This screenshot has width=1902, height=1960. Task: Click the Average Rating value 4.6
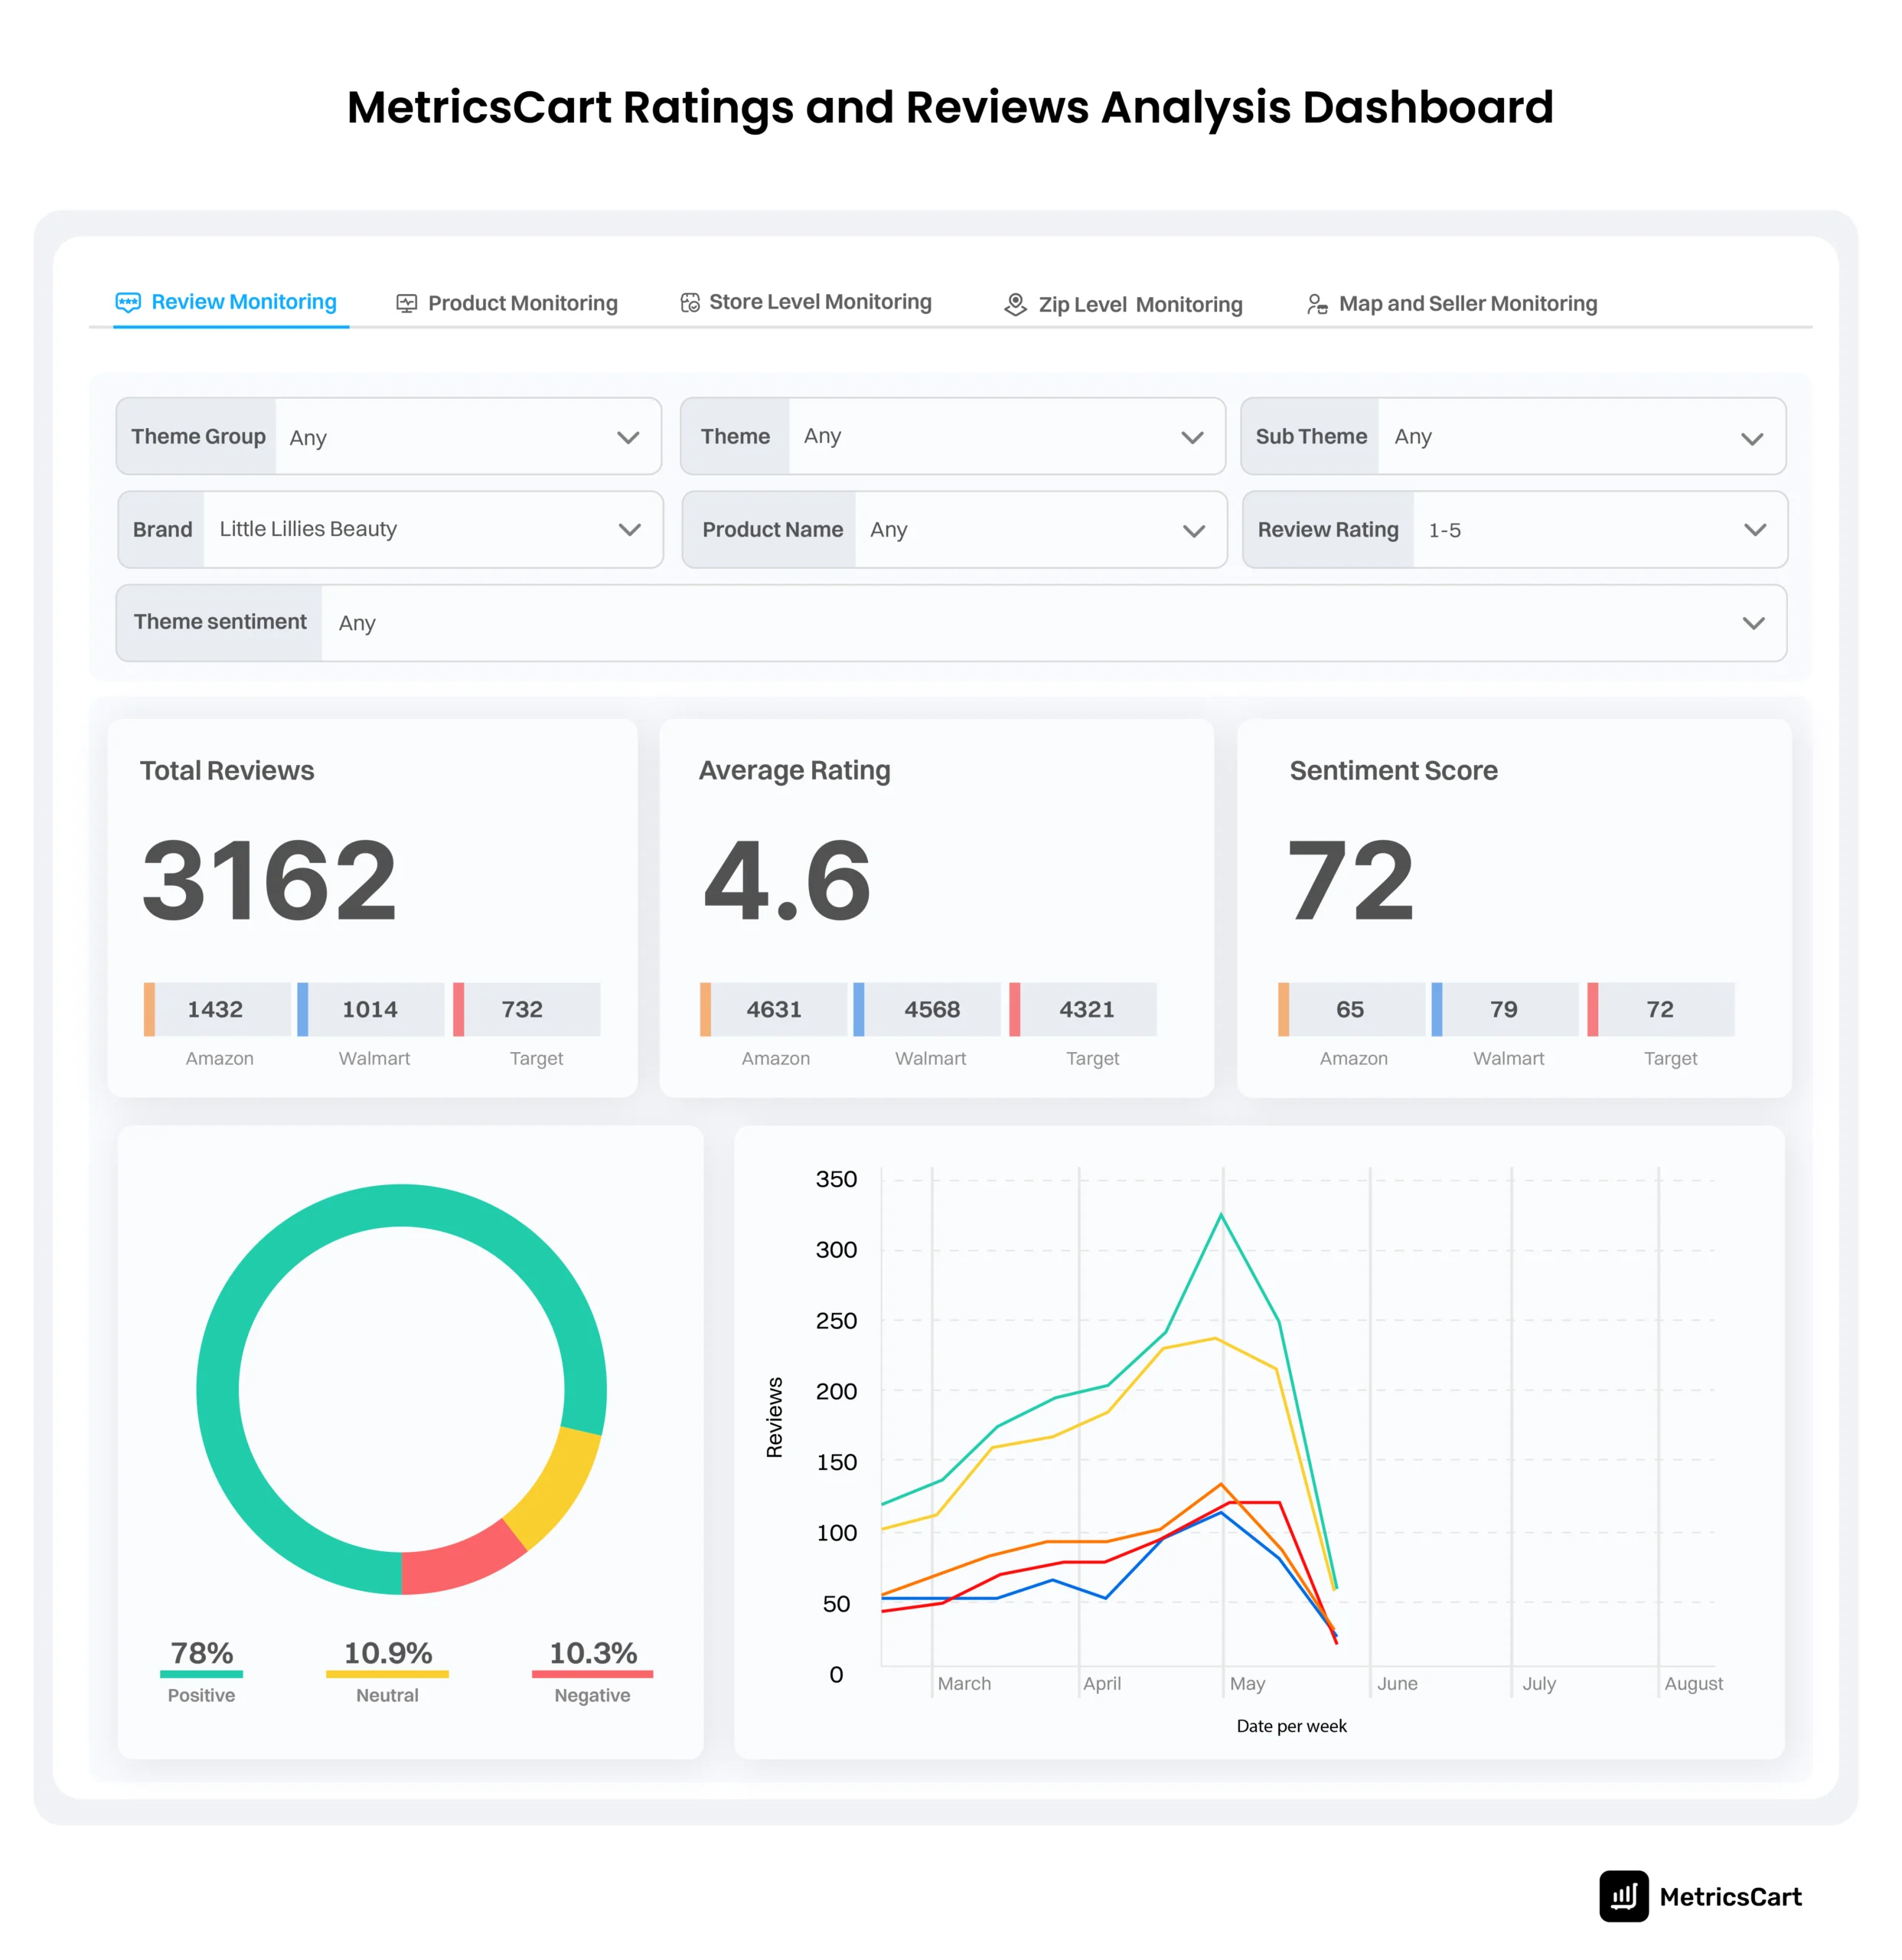[x=787, y=880]
